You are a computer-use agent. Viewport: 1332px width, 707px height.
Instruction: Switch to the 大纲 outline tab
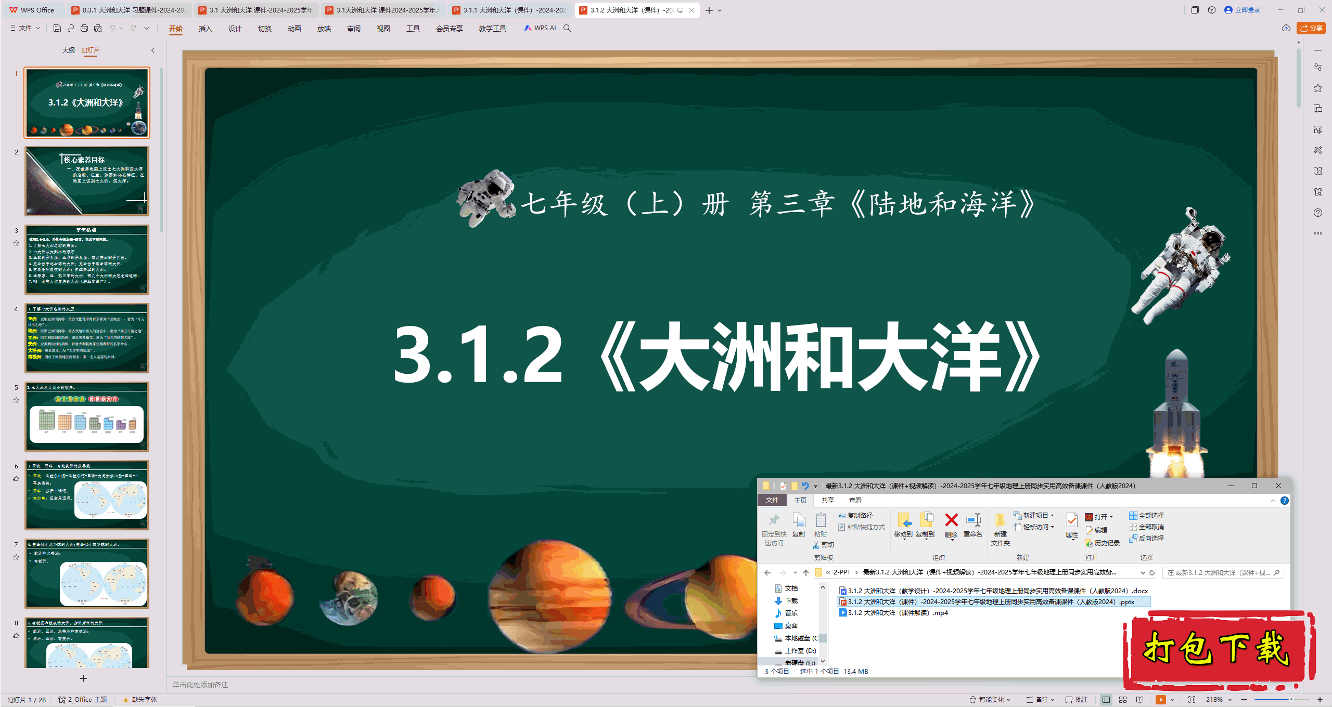68,50
